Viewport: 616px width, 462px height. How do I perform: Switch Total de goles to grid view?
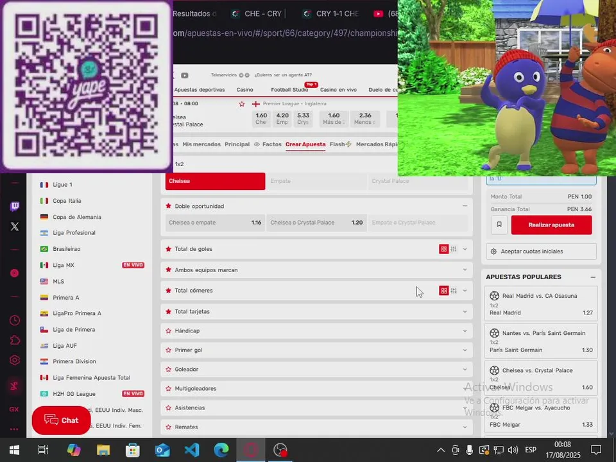[443, 249]
